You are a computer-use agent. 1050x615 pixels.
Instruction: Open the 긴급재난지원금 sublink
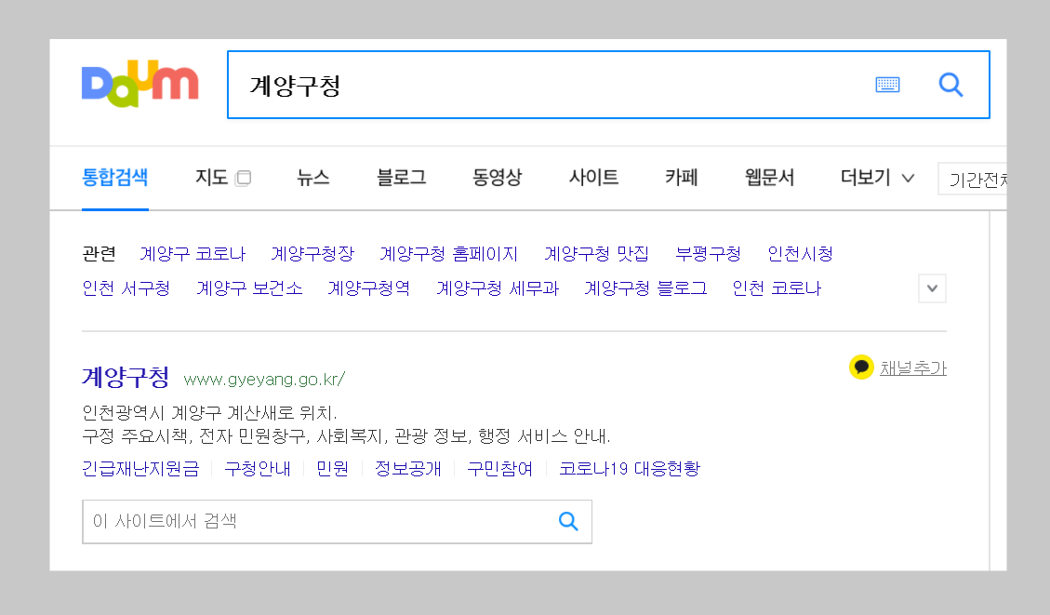(x=140, y=469)
